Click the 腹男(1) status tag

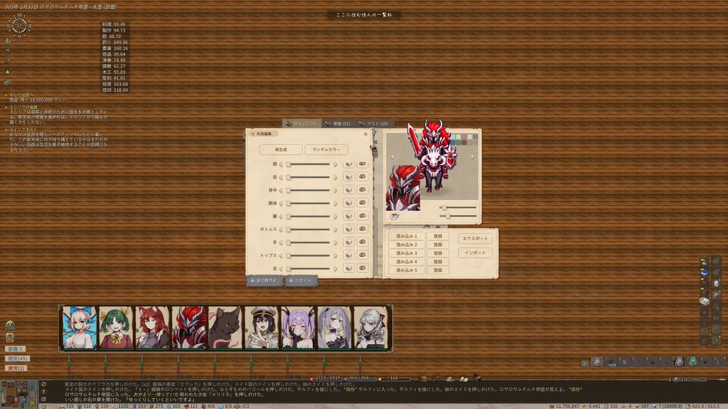click(x=16, y=368)
